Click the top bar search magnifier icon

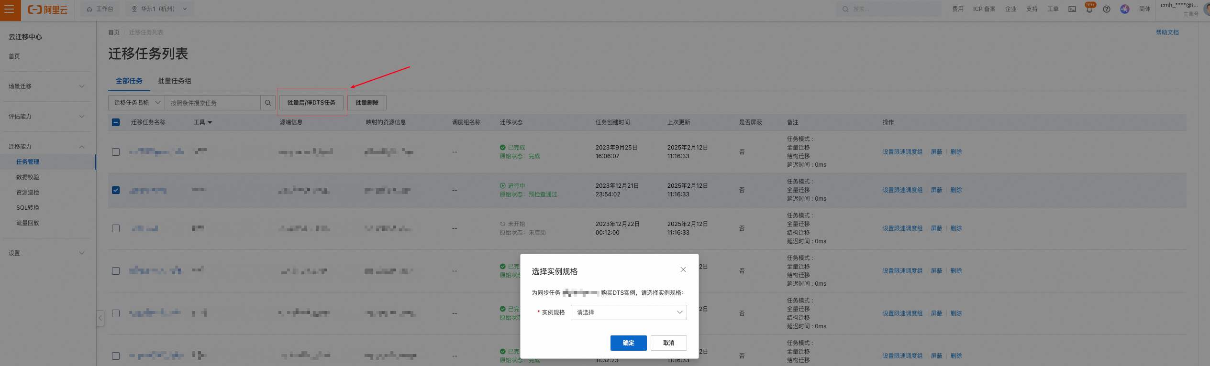tap(845, 9)
